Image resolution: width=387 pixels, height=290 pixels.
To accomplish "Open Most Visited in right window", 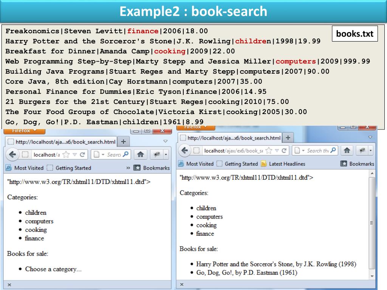I will [x=197, y=164].
